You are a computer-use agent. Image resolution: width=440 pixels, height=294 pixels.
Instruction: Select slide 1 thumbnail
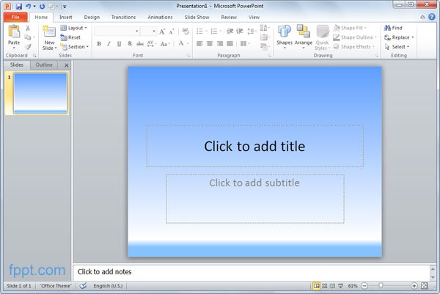(x=40, y=93)
